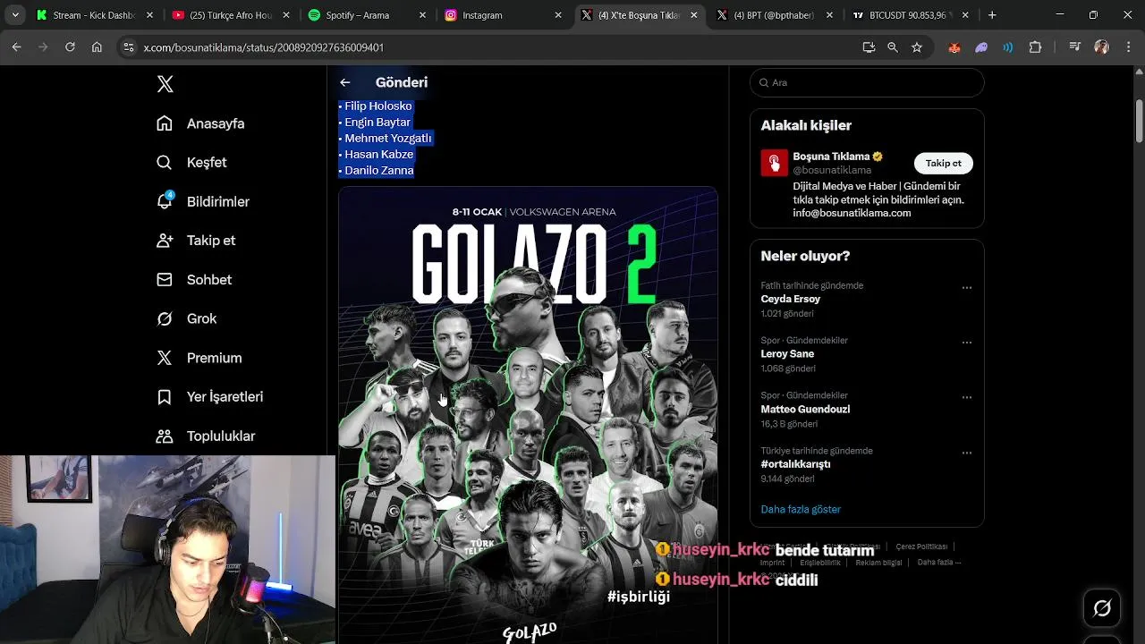Viewport: 1145px width, 644px height.
Task: Click the X logo in sidebar
Action: [x=165, y=84]
